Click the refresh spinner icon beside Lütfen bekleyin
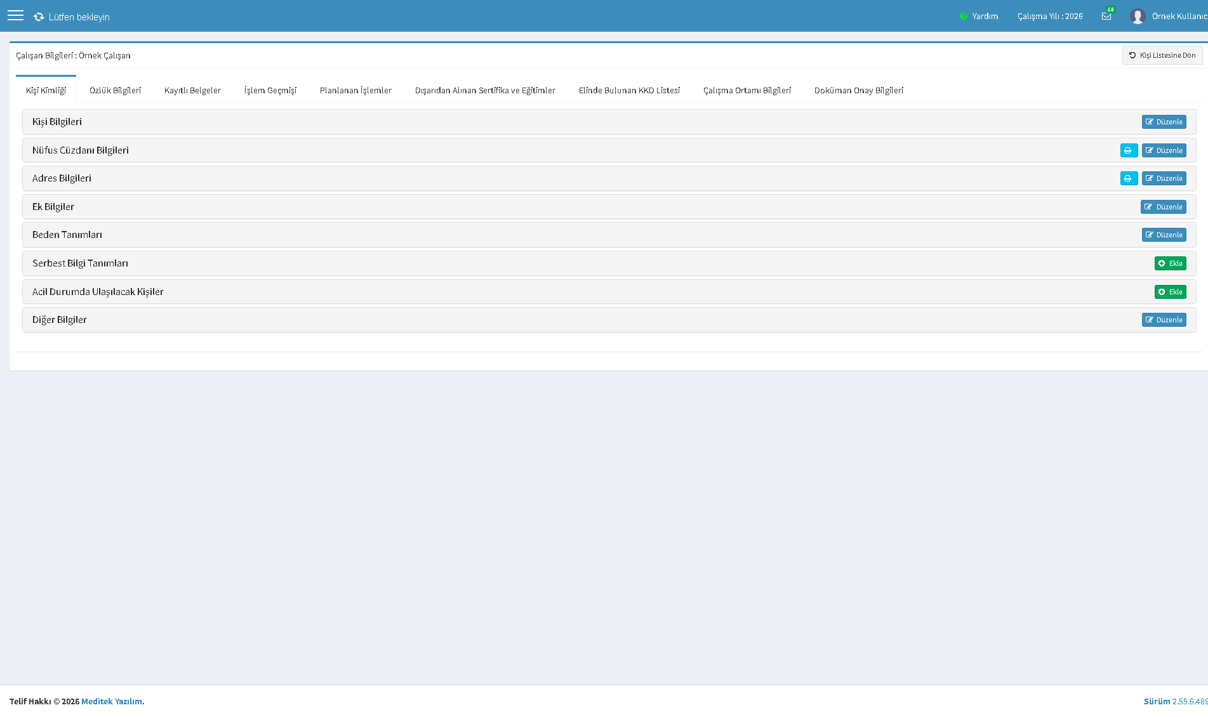 39,17
